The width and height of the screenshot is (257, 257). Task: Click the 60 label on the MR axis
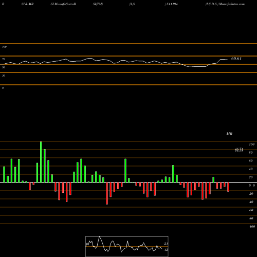click(251, 161)
